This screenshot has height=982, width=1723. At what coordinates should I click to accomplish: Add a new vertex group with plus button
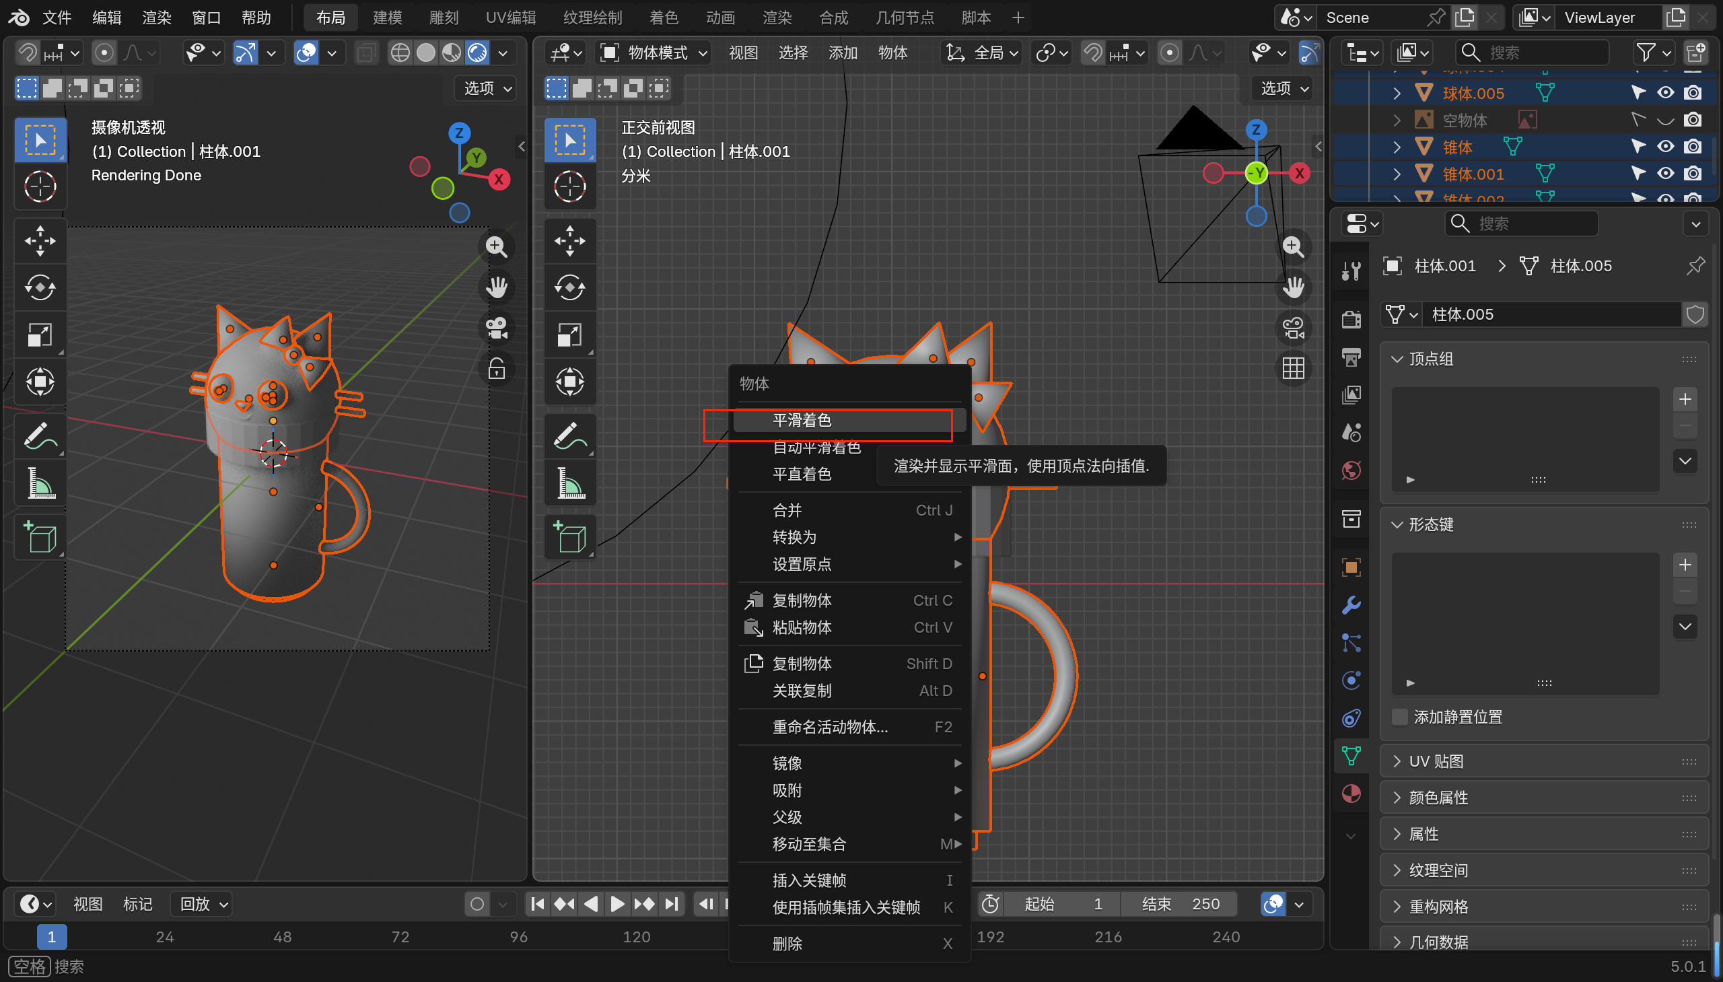(x=1685, y=399)
